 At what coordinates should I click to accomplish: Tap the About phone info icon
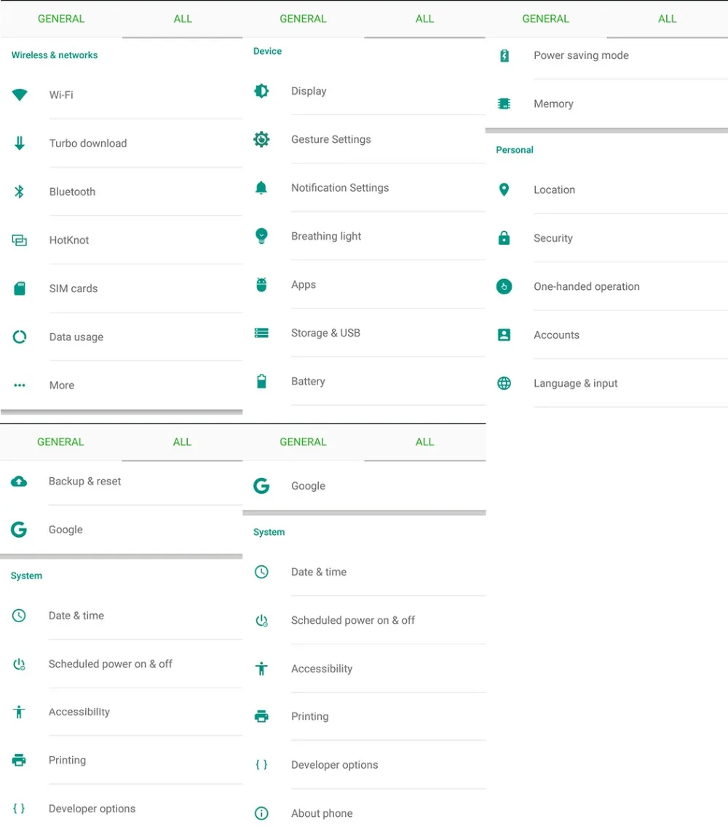point(261,813)
